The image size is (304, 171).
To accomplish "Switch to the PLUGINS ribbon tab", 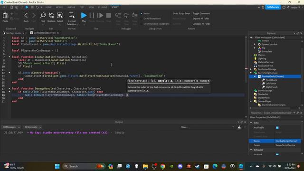I will (103, 7).
